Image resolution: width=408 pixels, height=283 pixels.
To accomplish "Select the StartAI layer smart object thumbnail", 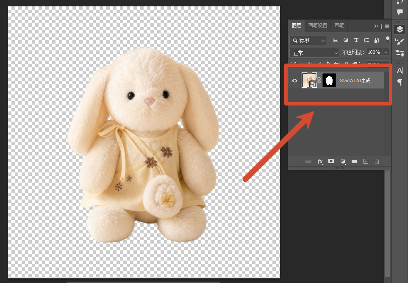I will click(x=309, y=80).
